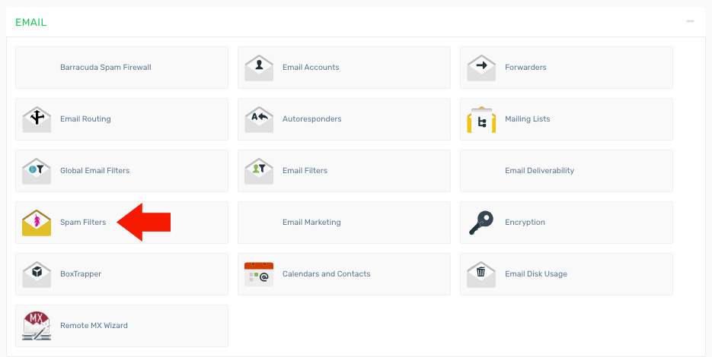This screenshot has width=712, height=357.
Task: Open the Email Filters funnel icon
Action: [x=259, y=171]
